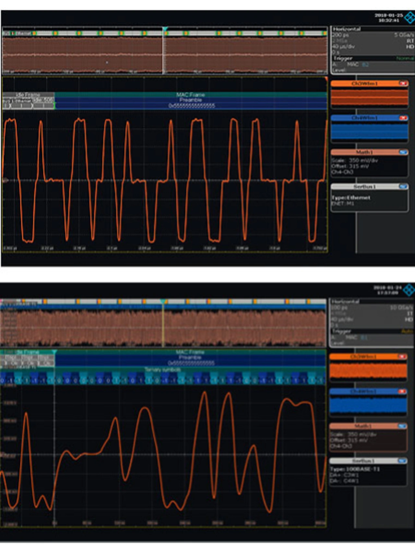Click the red icon on Ch3Wfm1 in the lower capture
This screenshot has width=415, height=553.
click(402, 357)
